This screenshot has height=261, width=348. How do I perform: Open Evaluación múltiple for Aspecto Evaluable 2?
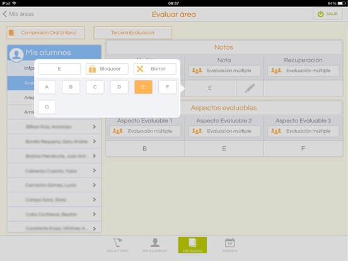[224, 131]
